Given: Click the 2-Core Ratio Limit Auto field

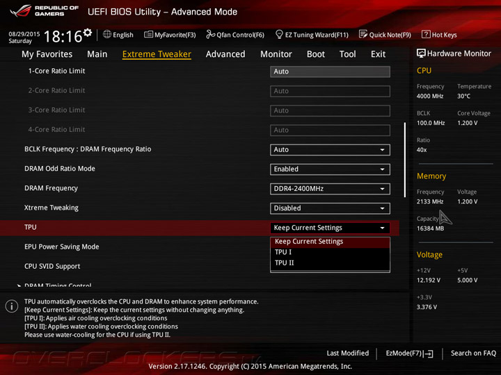Looking at the screenshot, I should pos(330,91).
